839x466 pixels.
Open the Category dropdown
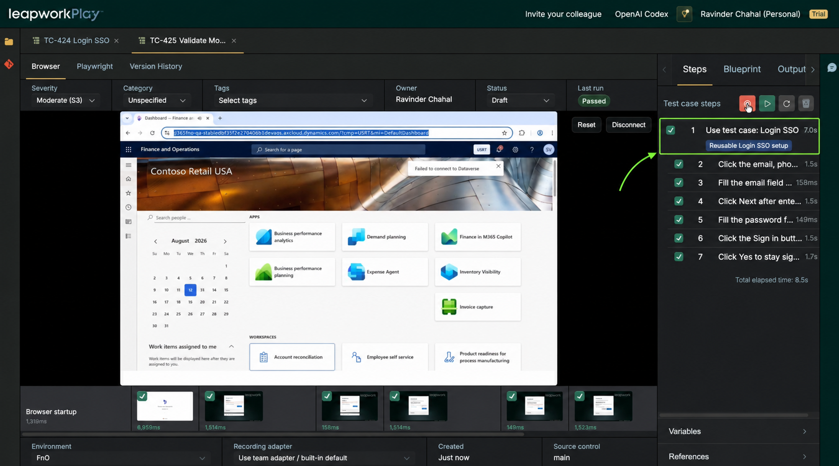pyautogui.click(x=157, y=101)
